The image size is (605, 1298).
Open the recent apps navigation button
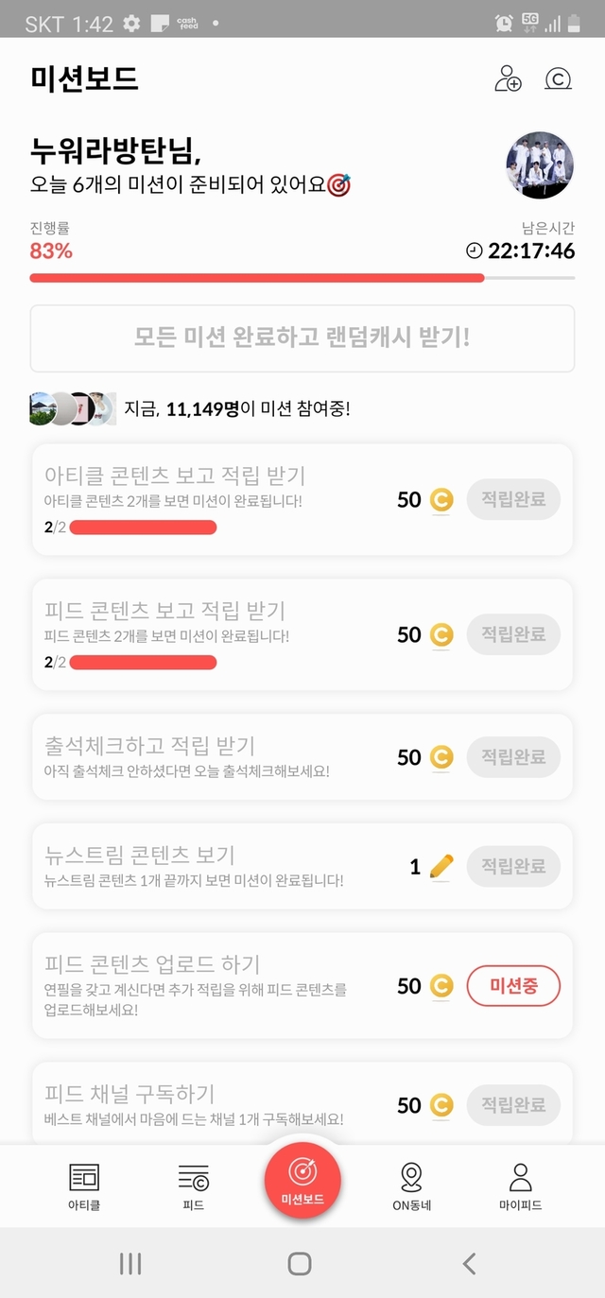(130, 1263)
